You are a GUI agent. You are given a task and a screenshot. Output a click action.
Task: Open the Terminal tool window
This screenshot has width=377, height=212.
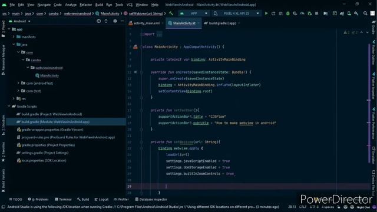[x=63, y=199]
